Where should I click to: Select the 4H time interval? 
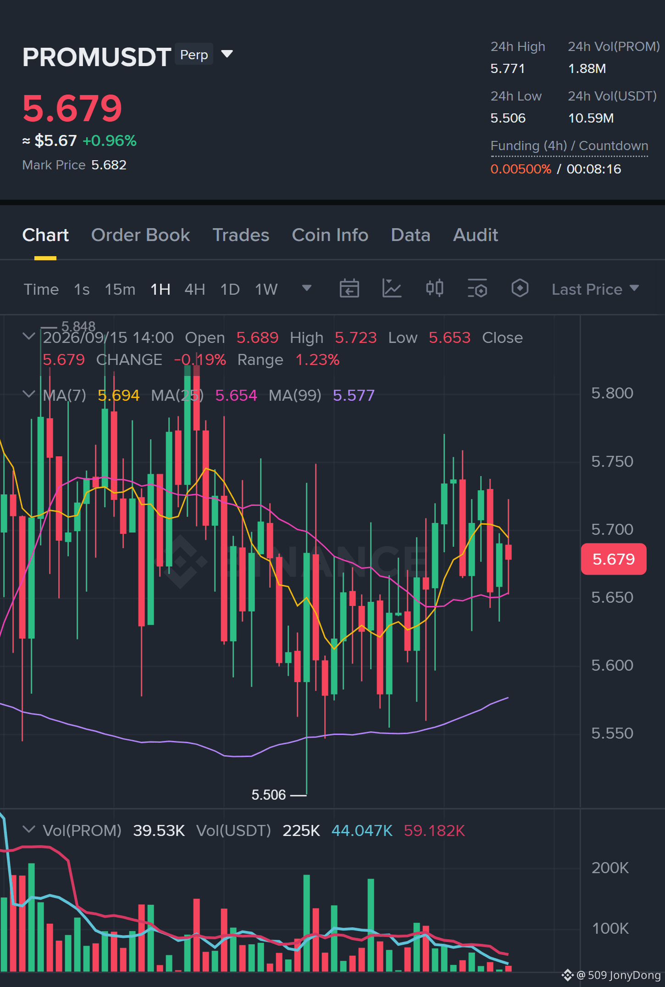click(194, 289)
